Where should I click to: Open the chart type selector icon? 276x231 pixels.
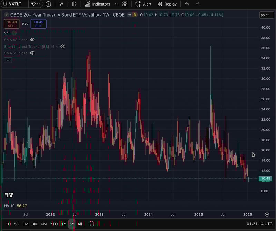coord(75,4)
